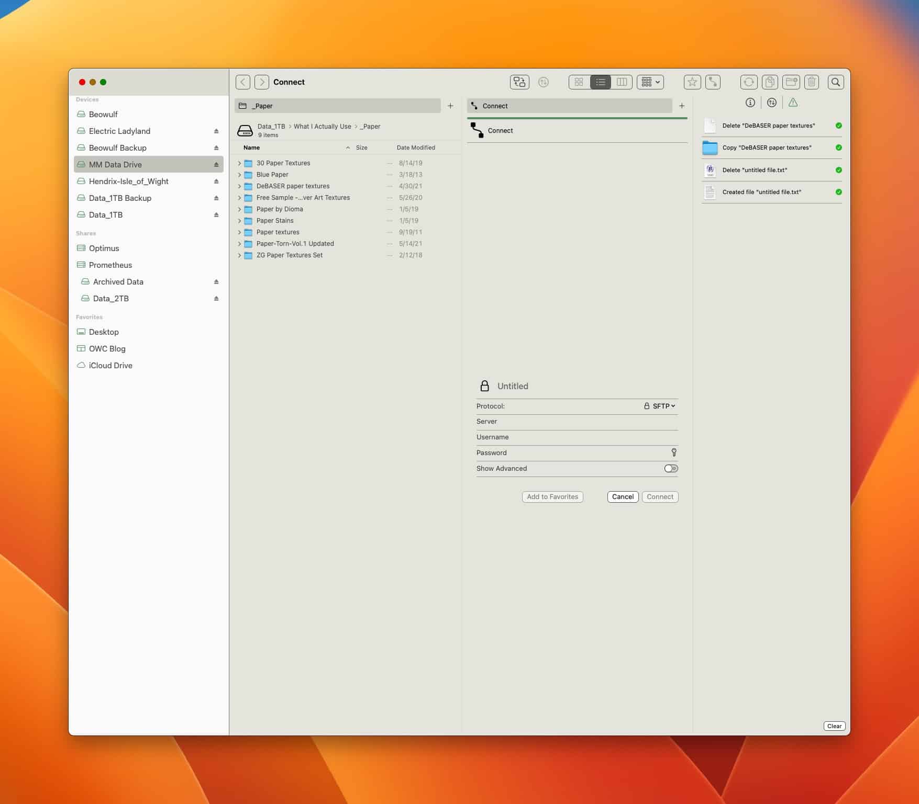
Task: Show the warnings triangle panel
Action: pos(793,103)
